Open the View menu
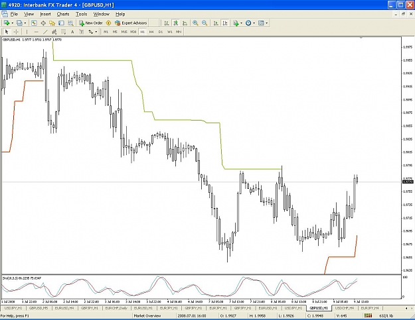Screen dimensions: 415x320 click(29, 15)
